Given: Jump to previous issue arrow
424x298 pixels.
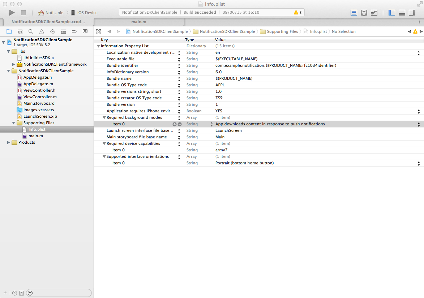Looking at the screenshot, I should click(410, 32).
